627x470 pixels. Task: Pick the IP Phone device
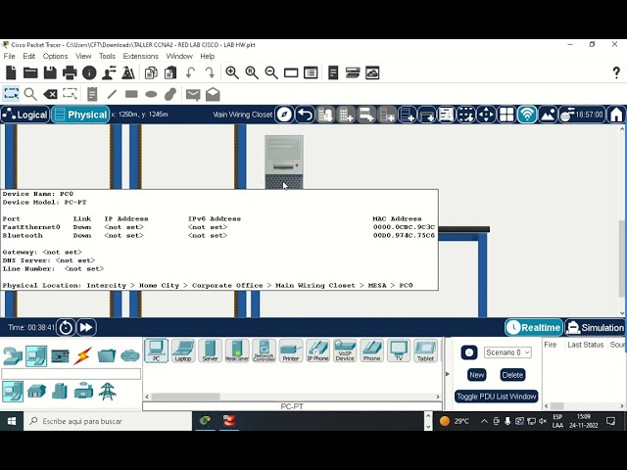point(317,351)
